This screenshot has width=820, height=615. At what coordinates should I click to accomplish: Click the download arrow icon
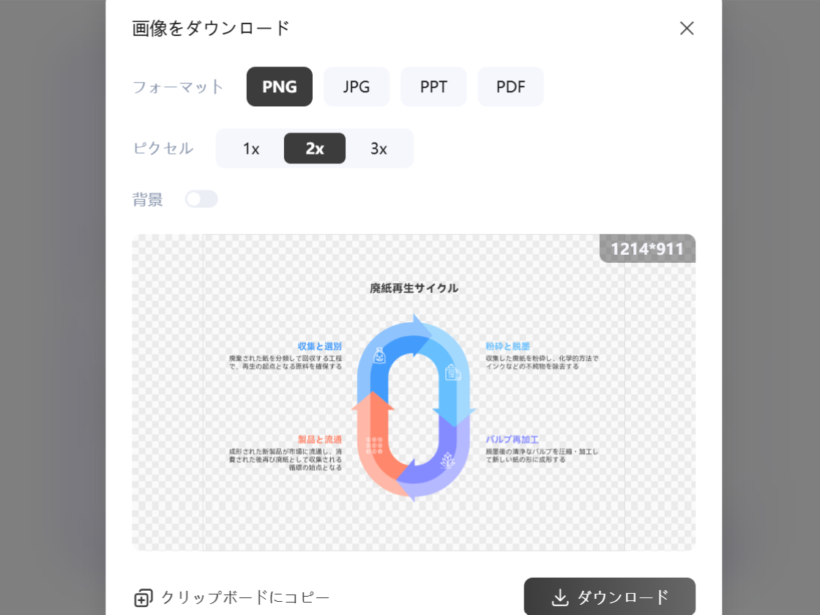click(560, 597)
